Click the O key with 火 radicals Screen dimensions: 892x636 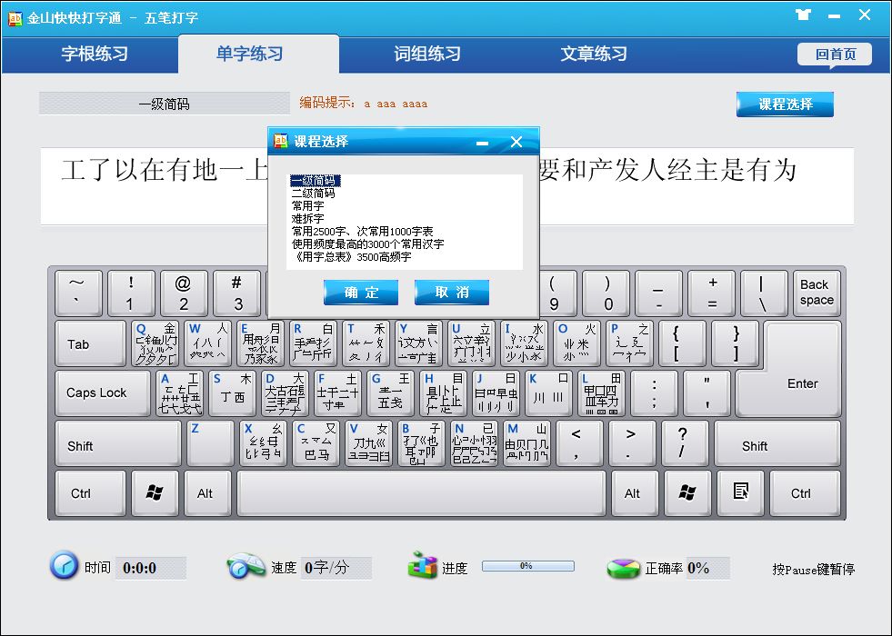(x=578, y=343)
